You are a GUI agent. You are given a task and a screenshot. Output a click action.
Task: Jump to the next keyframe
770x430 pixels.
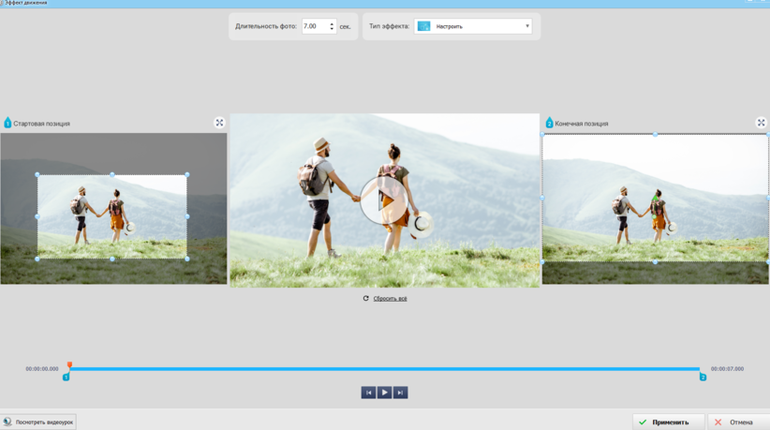point(400,393)
